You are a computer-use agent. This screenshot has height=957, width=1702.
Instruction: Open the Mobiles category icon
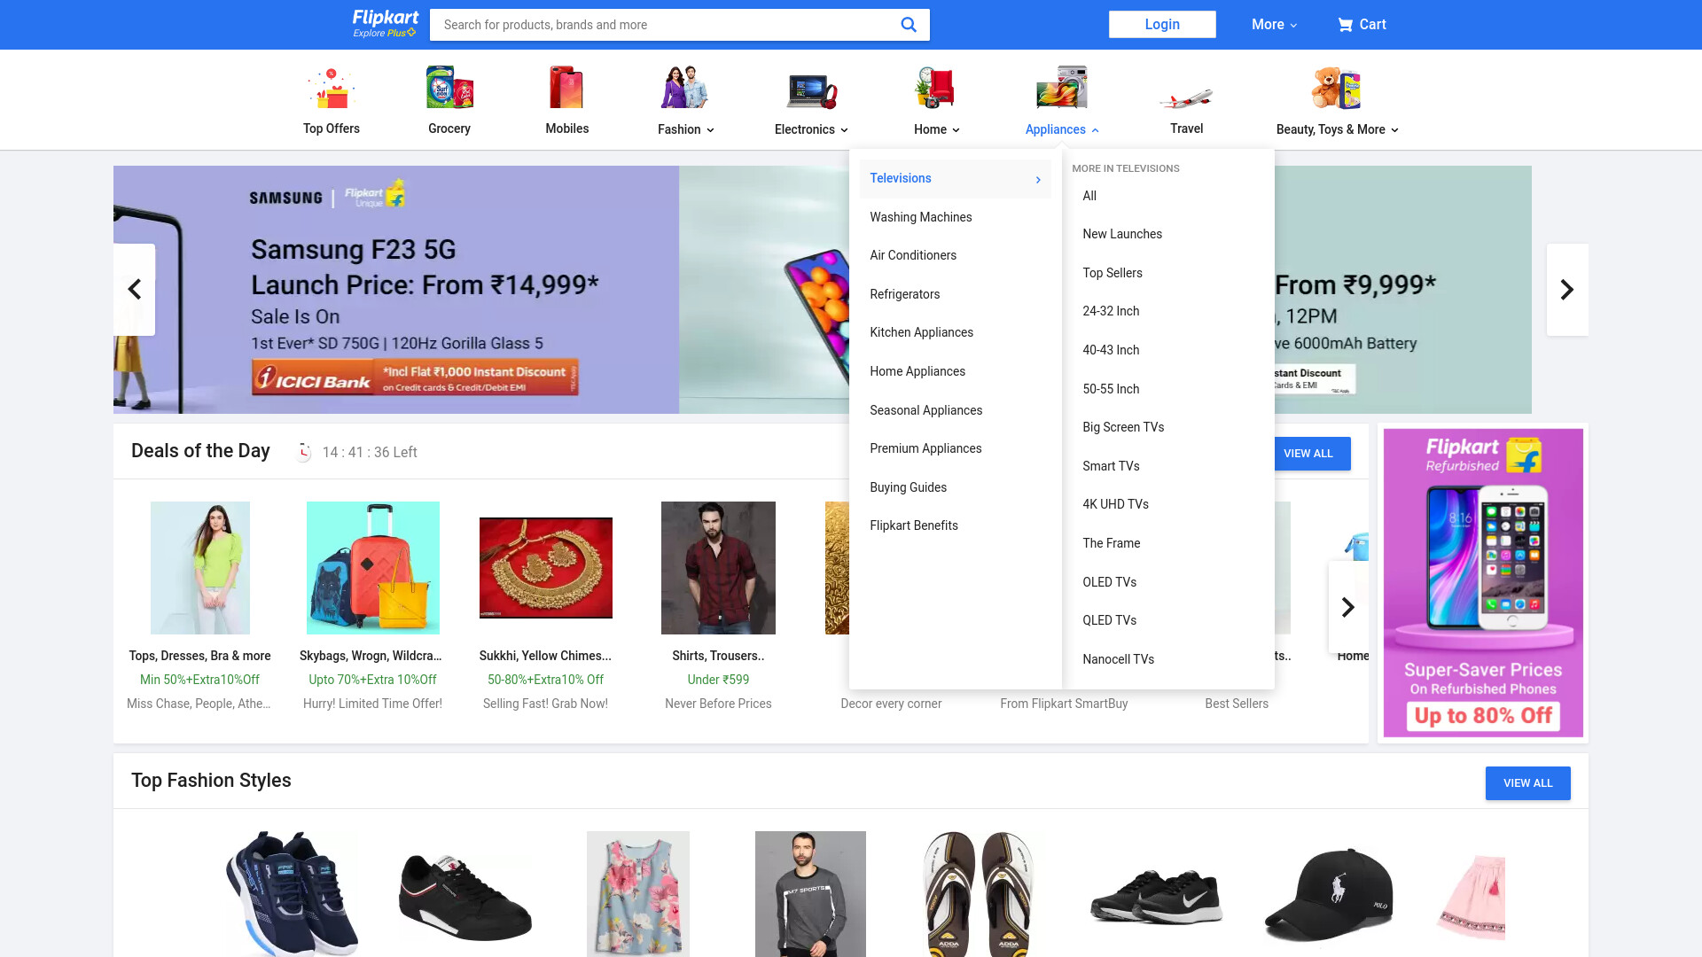click(x=567, y=88)
